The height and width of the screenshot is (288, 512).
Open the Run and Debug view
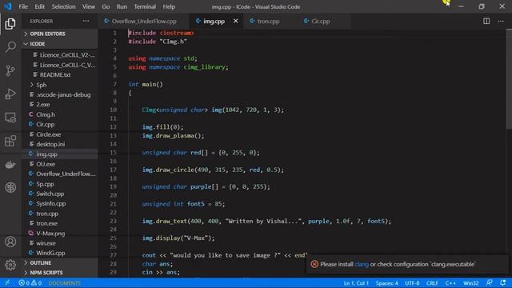[x=10, y=94]
